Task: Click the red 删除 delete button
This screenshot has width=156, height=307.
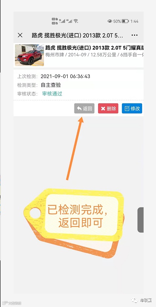Action: (x=108, y=109)
